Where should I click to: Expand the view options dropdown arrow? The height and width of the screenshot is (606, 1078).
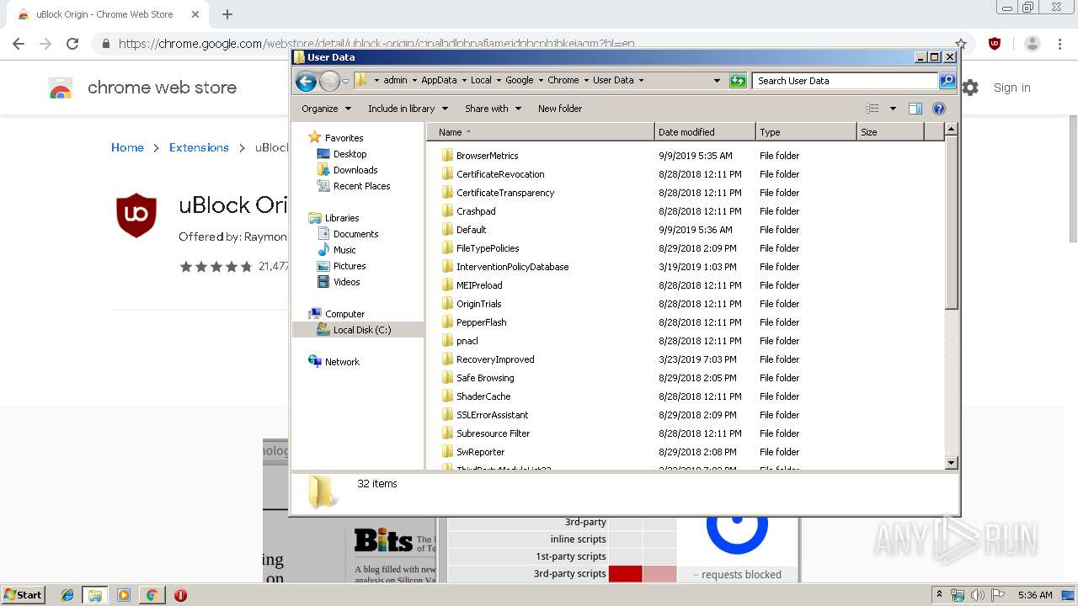(893, 109)
